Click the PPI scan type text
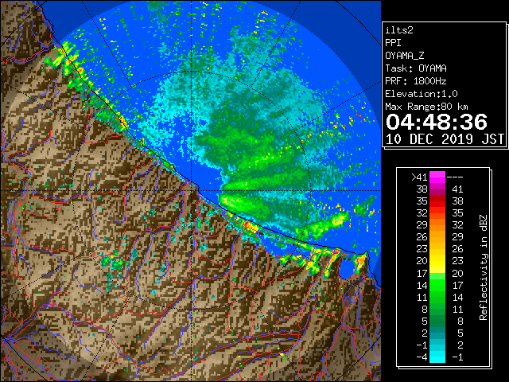This screenshot has width=509, height=382. point(393,43)
